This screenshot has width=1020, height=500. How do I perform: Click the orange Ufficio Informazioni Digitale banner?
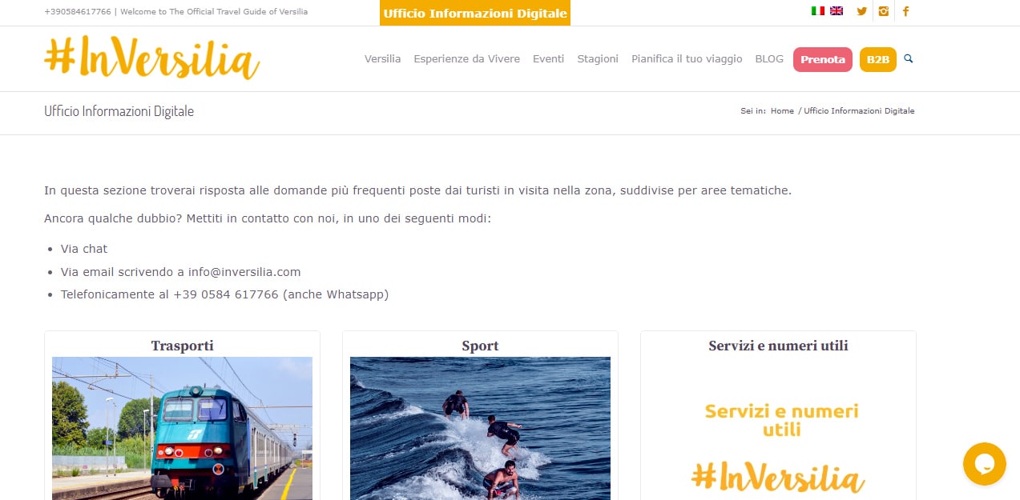(x=475, y=13)
